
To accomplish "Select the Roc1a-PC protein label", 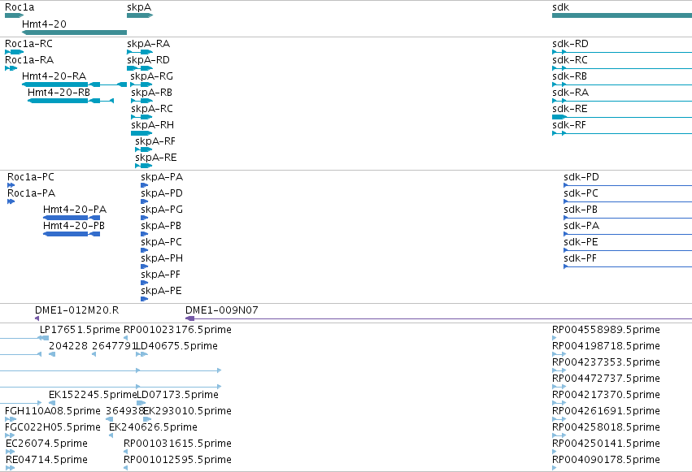I will point(31,177).
